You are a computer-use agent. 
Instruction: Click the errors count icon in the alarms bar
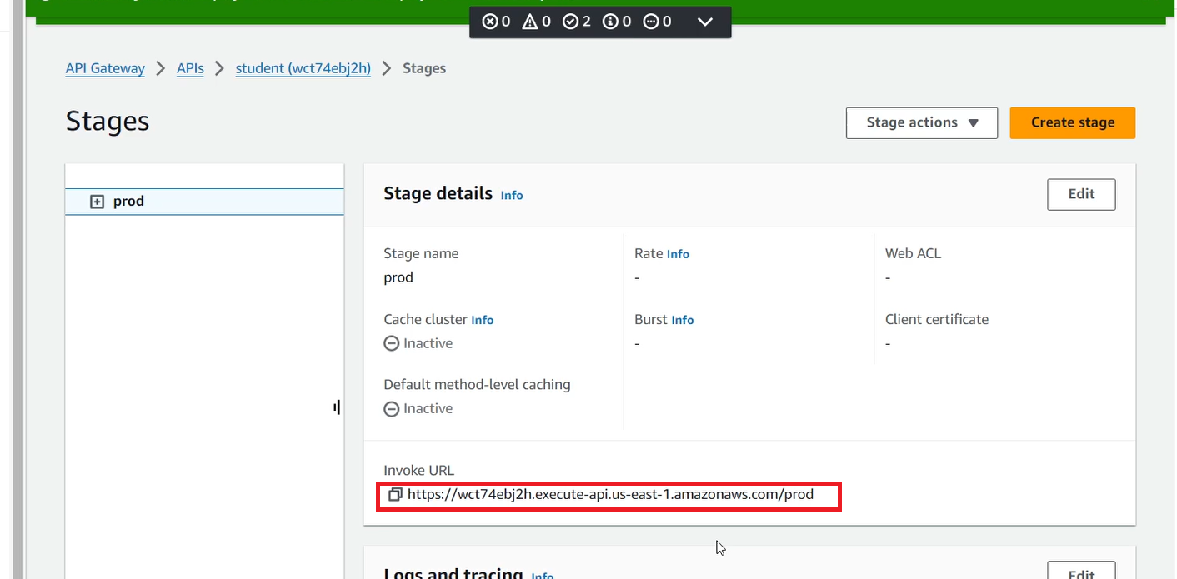(x=491, y=22)
